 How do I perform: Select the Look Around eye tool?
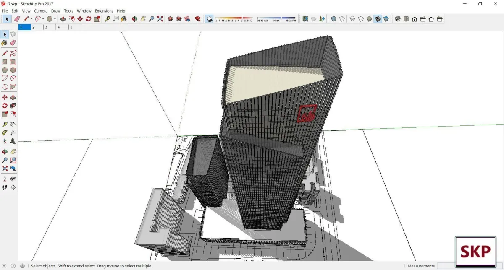click(13, 179)
